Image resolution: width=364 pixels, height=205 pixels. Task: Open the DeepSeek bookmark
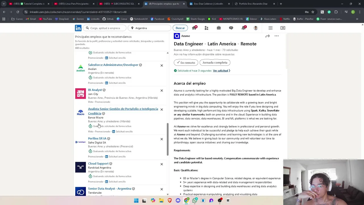62,19
